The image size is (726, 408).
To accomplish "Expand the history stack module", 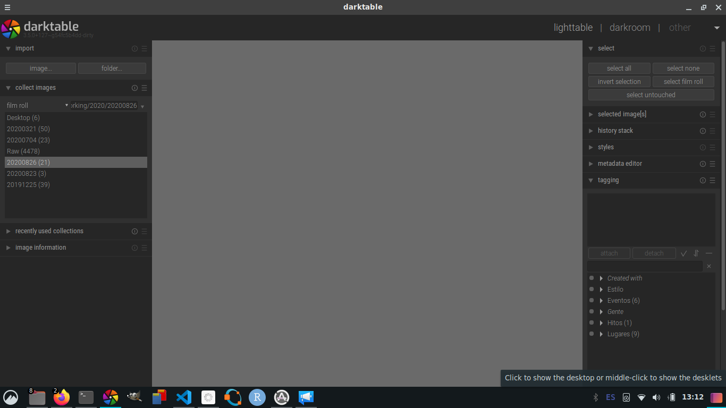I will pos(590,131).
